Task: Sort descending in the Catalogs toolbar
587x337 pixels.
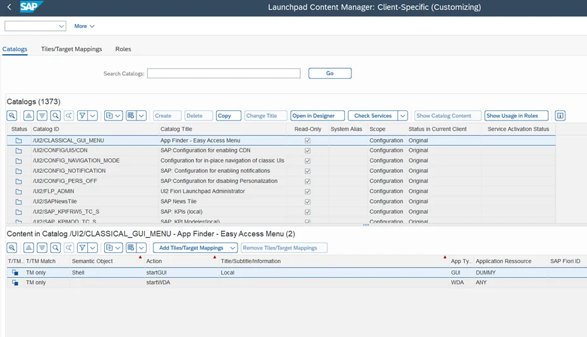Action: [42, 115]
